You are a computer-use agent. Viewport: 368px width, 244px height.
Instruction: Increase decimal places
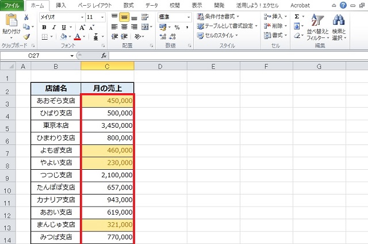[163, 37]
